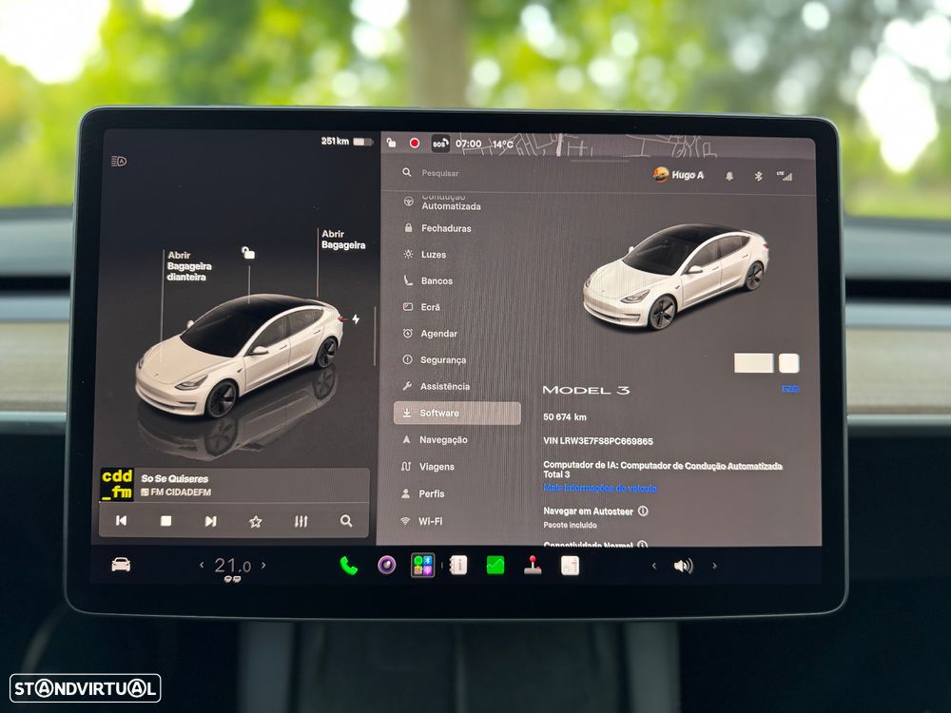Skip to the next radio station
951x713 pixels.
point(210,521)
